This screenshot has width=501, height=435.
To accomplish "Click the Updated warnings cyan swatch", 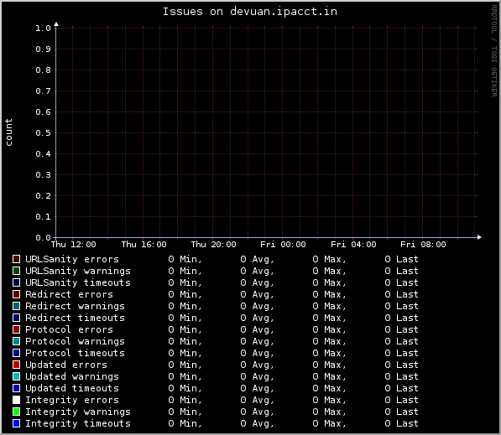I will [16, 376].
